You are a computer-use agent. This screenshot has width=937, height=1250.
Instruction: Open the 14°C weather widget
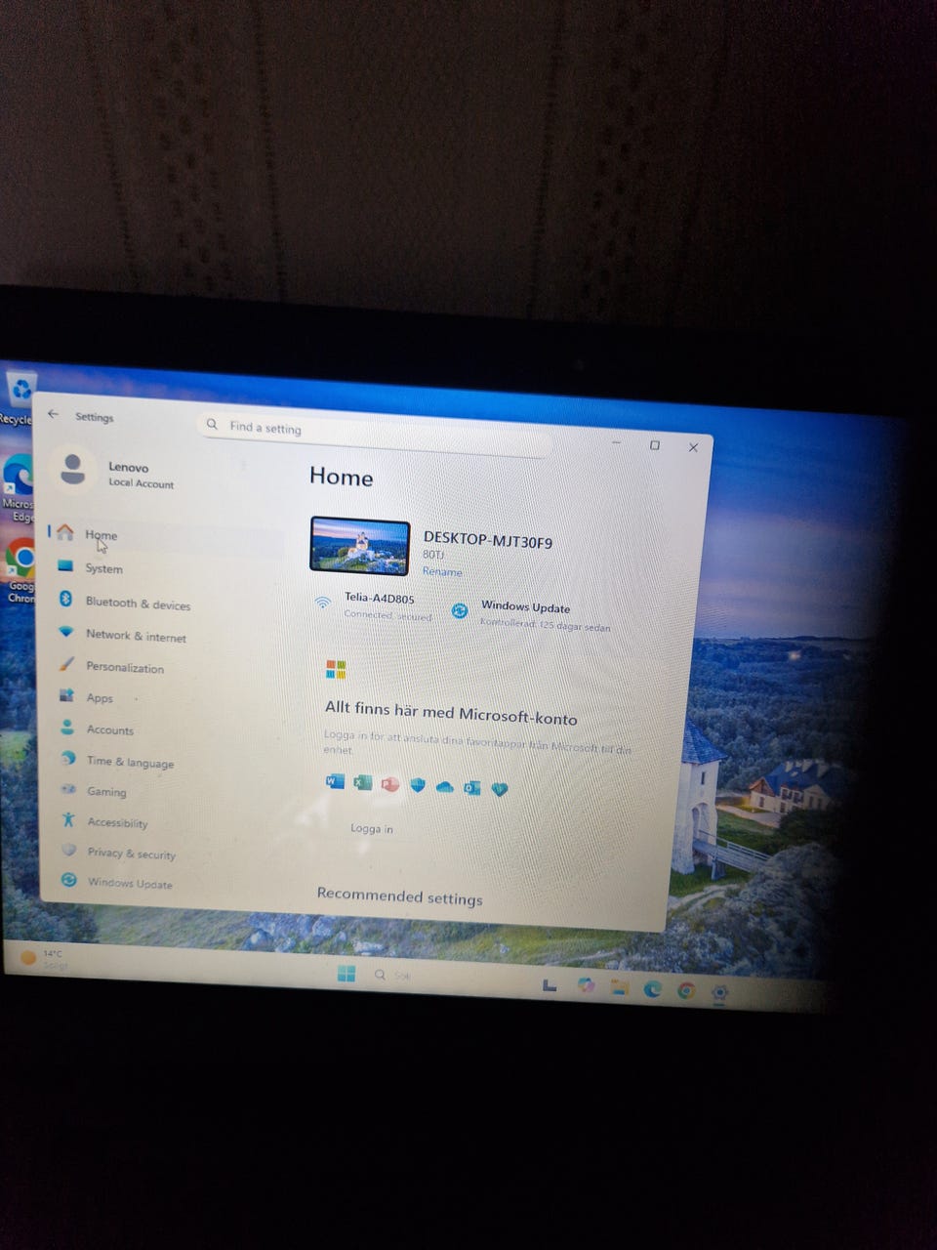[44, 958]
